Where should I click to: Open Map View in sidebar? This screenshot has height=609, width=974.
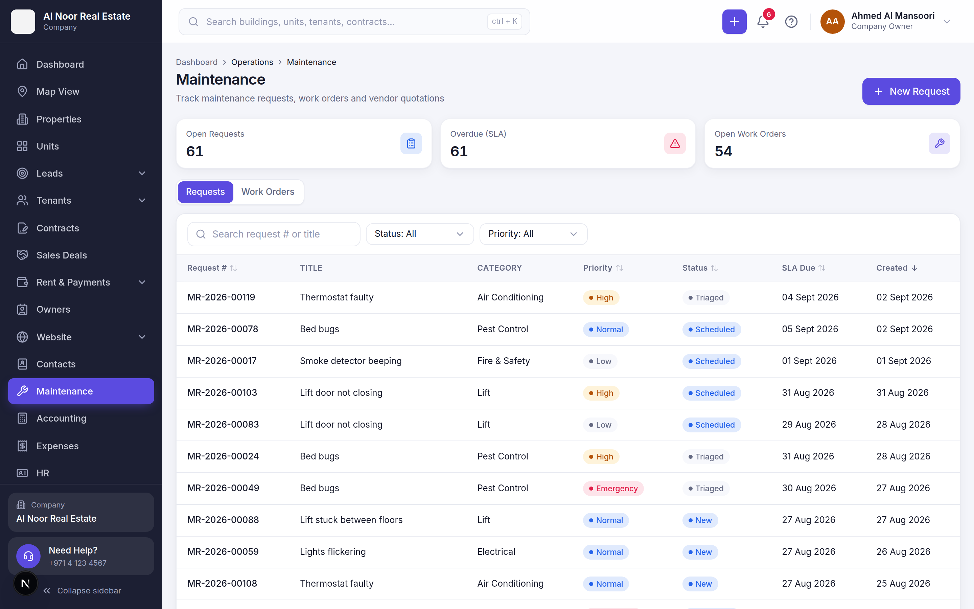81,91
